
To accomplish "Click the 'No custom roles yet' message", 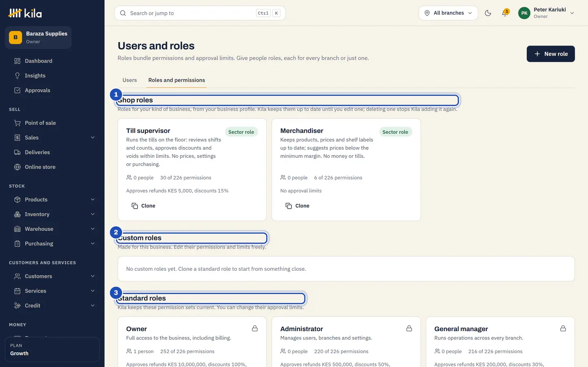I will pyautogui.click(x=216, y=269).
